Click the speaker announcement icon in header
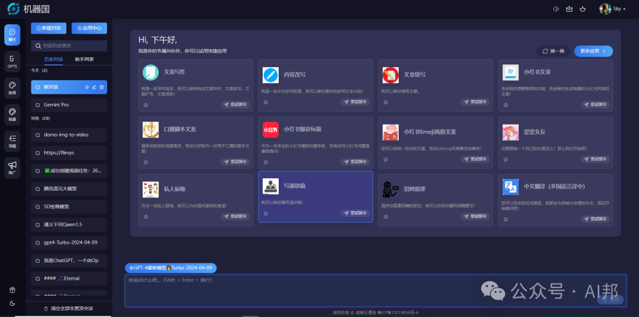Viewport: 639px width, 317px height. click(x=556, y=9)
